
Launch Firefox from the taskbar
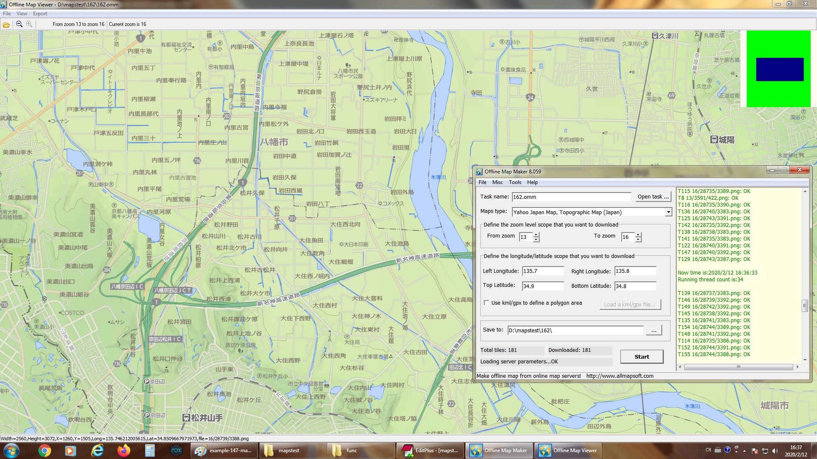click(124, 450)
